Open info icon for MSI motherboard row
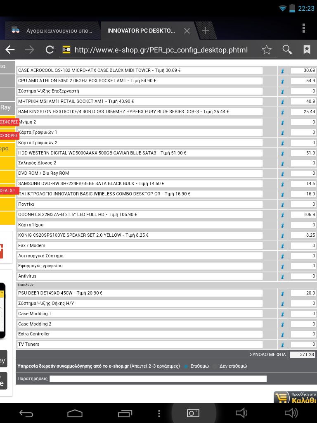 point(282,102)
